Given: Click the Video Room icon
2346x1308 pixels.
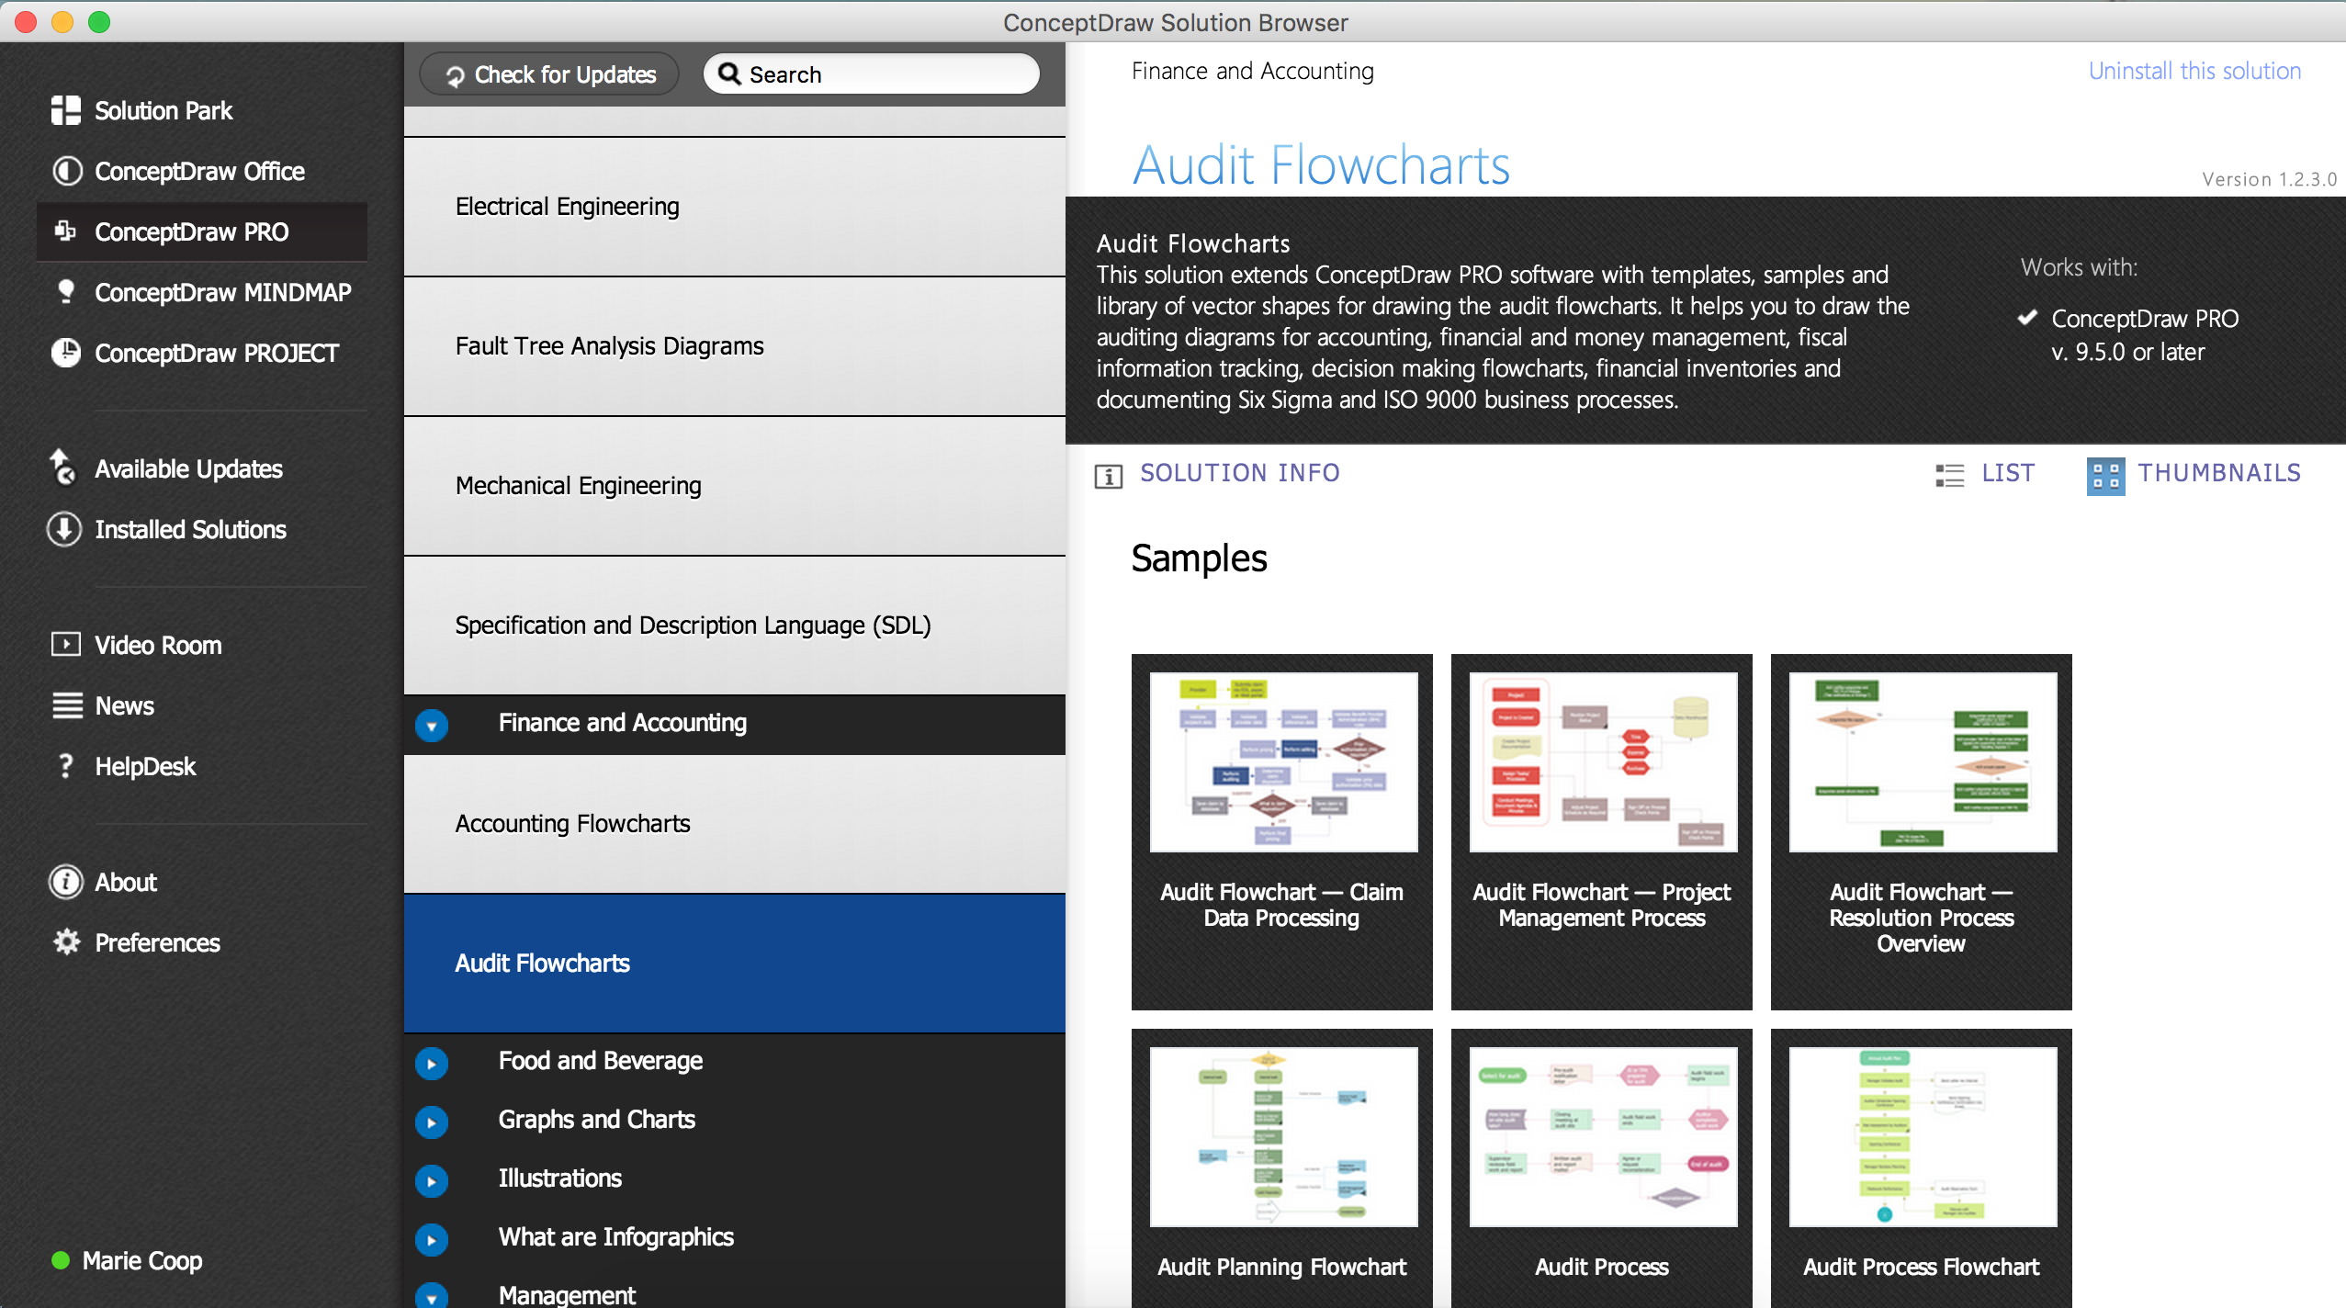Looking at the screenshot, I should point(64,644).
